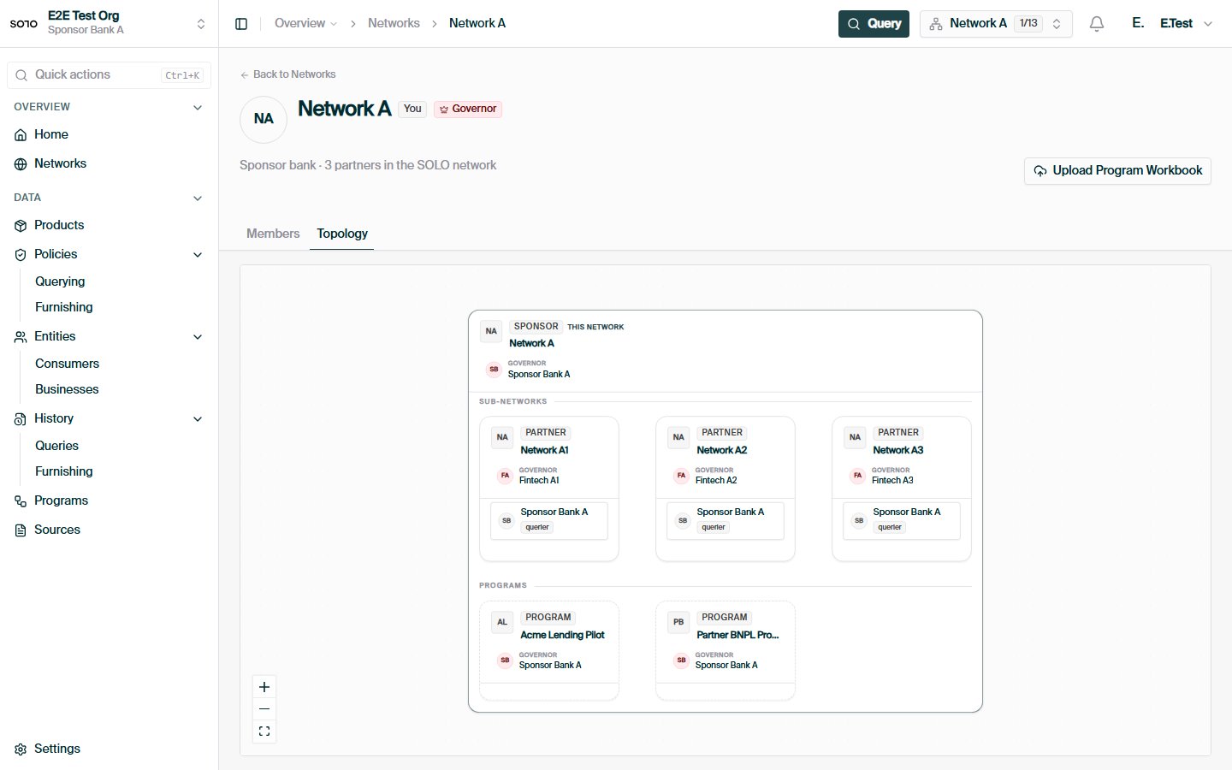Click the Settings gear icon
1232x770 pixels.
tap(21, 749)
